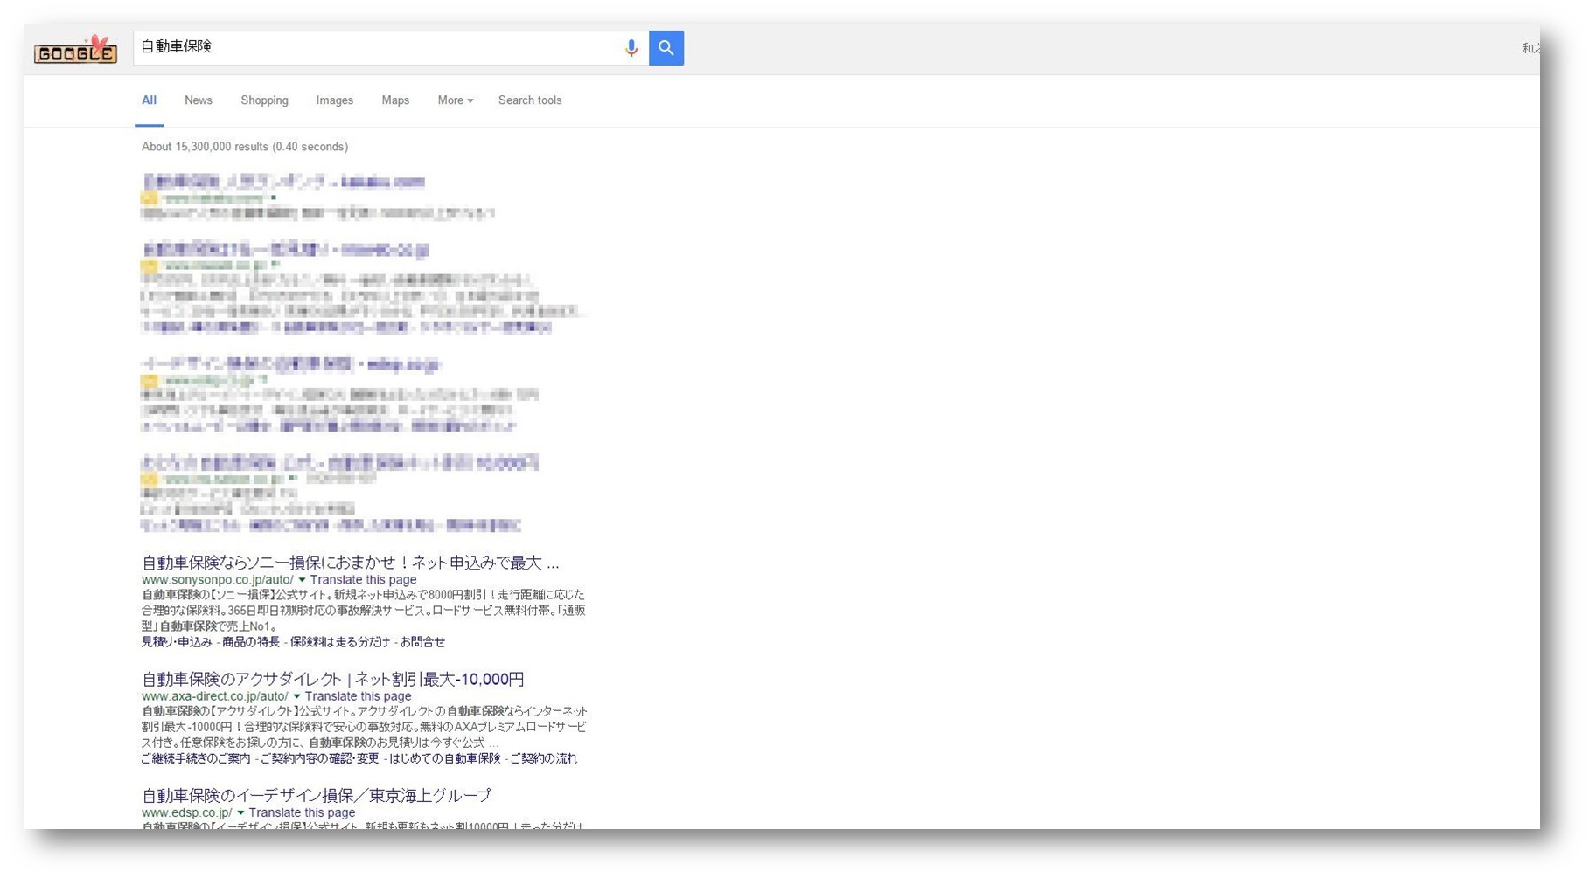
Task: Switch to the News tab
Action: [x=199, y=100]
